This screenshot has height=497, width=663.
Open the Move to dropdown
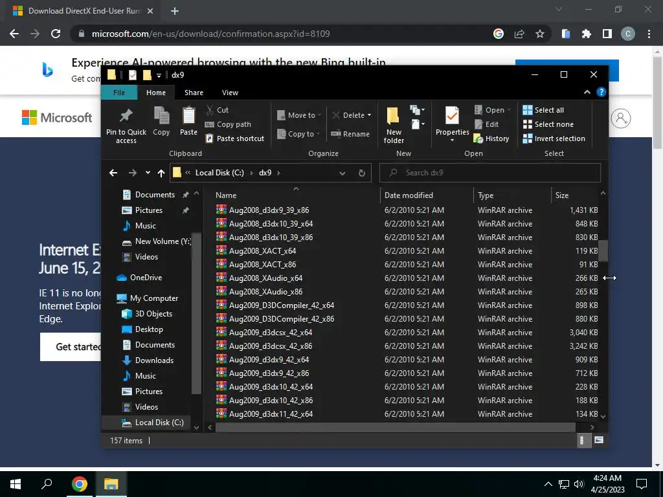pyautogui.click(x=299, y=115)
